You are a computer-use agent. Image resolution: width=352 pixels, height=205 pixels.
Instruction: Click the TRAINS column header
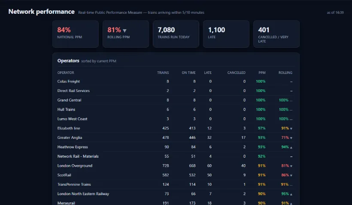pyautogui.click(x=163, y=73)
